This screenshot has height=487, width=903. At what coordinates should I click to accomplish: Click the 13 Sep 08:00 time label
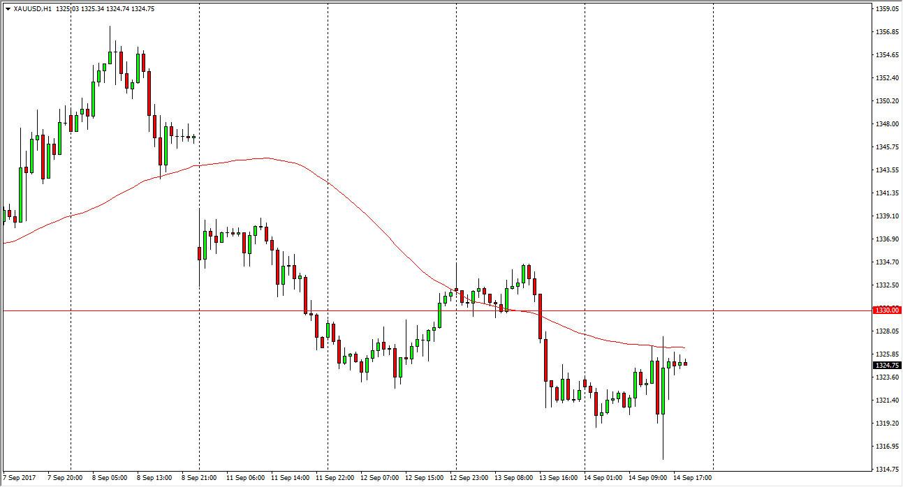click(x=512, y=478)
